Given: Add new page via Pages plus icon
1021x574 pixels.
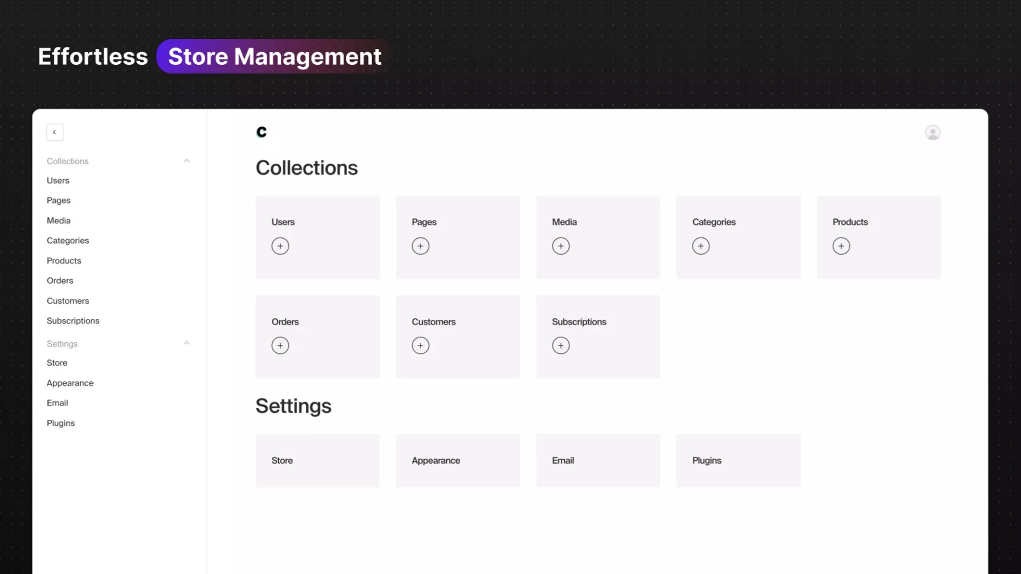Looking at the screenshot, I should 420,246.
